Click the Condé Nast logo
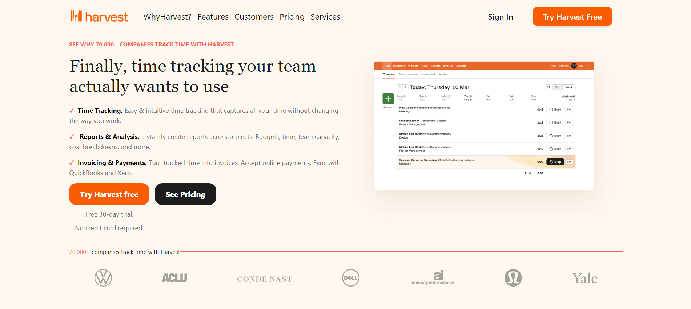This screenshot has height=309, width=691. pos(264,279)
